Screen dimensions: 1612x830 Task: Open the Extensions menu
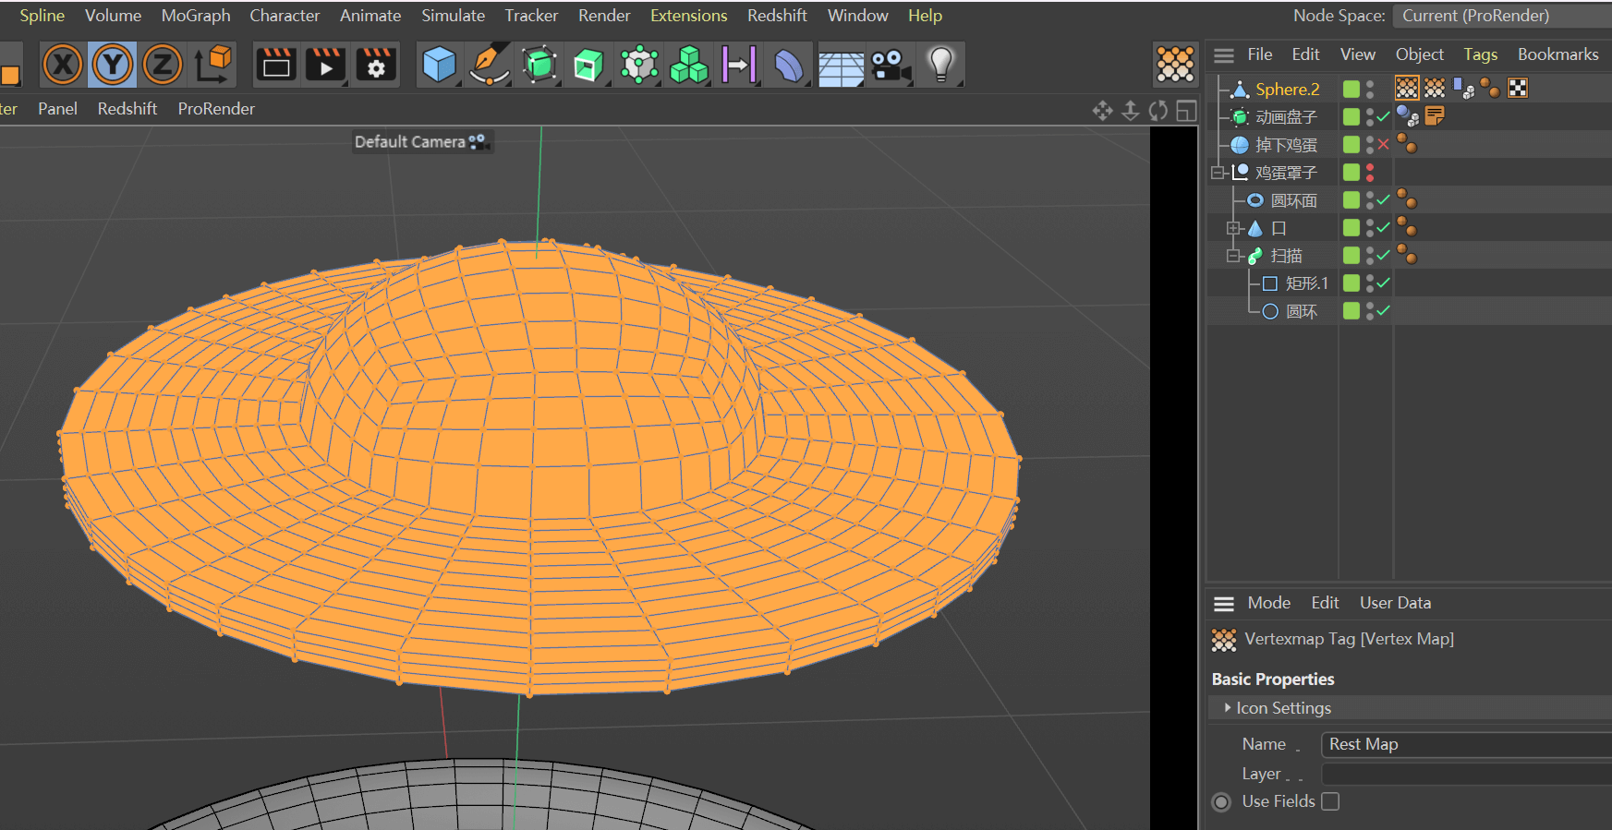pyautogui.click(x=688, y=16)
